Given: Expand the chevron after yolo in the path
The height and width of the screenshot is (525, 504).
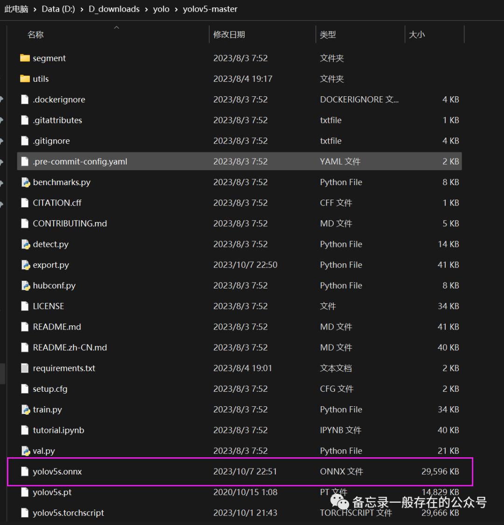Looking at the screenshot, I should [176, 9].
